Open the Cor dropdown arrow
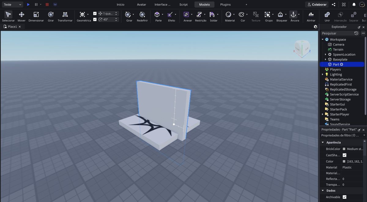 247,14
